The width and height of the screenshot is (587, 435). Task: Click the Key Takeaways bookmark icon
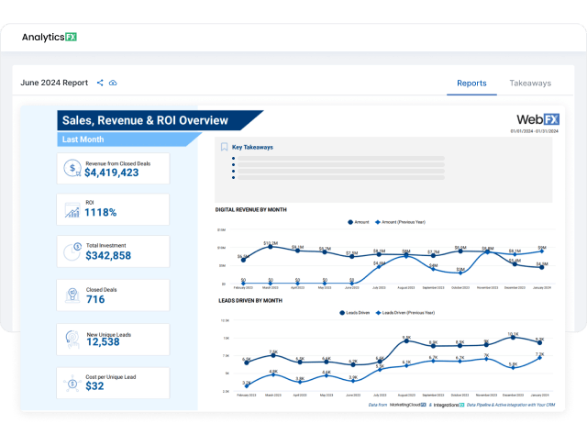tap(224, 147)
